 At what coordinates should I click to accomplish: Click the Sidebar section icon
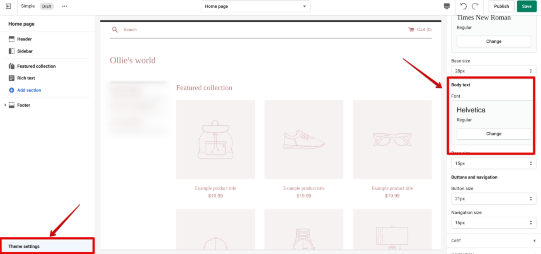12,51
